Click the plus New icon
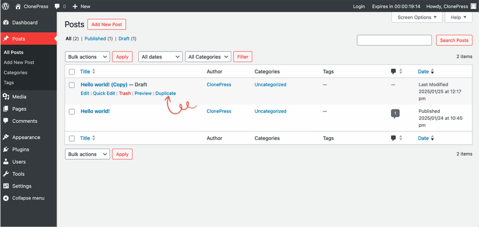Image resolution: width=479 pixels, height=227 pixels. coord(75,7)
